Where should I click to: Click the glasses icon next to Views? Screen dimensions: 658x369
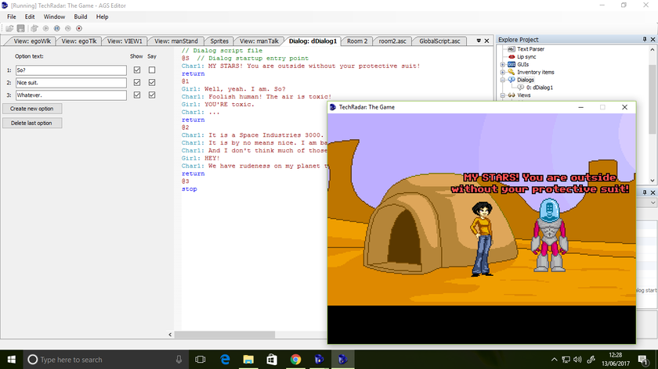point(511,95)
